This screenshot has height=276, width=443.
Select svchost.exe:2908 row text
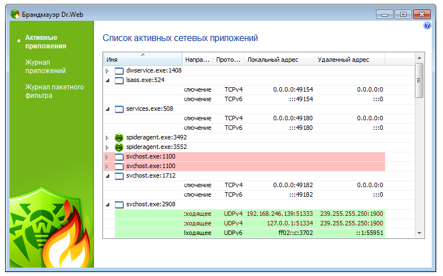[x=151, y=204]
